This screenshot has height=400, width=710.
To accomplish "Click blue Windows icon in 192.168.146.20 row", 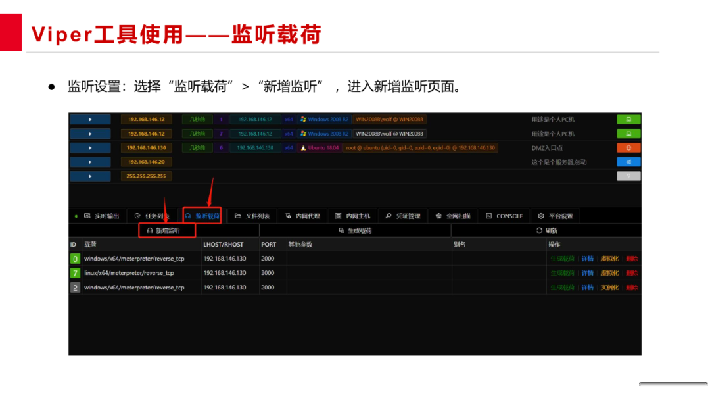I will (628, 162).
